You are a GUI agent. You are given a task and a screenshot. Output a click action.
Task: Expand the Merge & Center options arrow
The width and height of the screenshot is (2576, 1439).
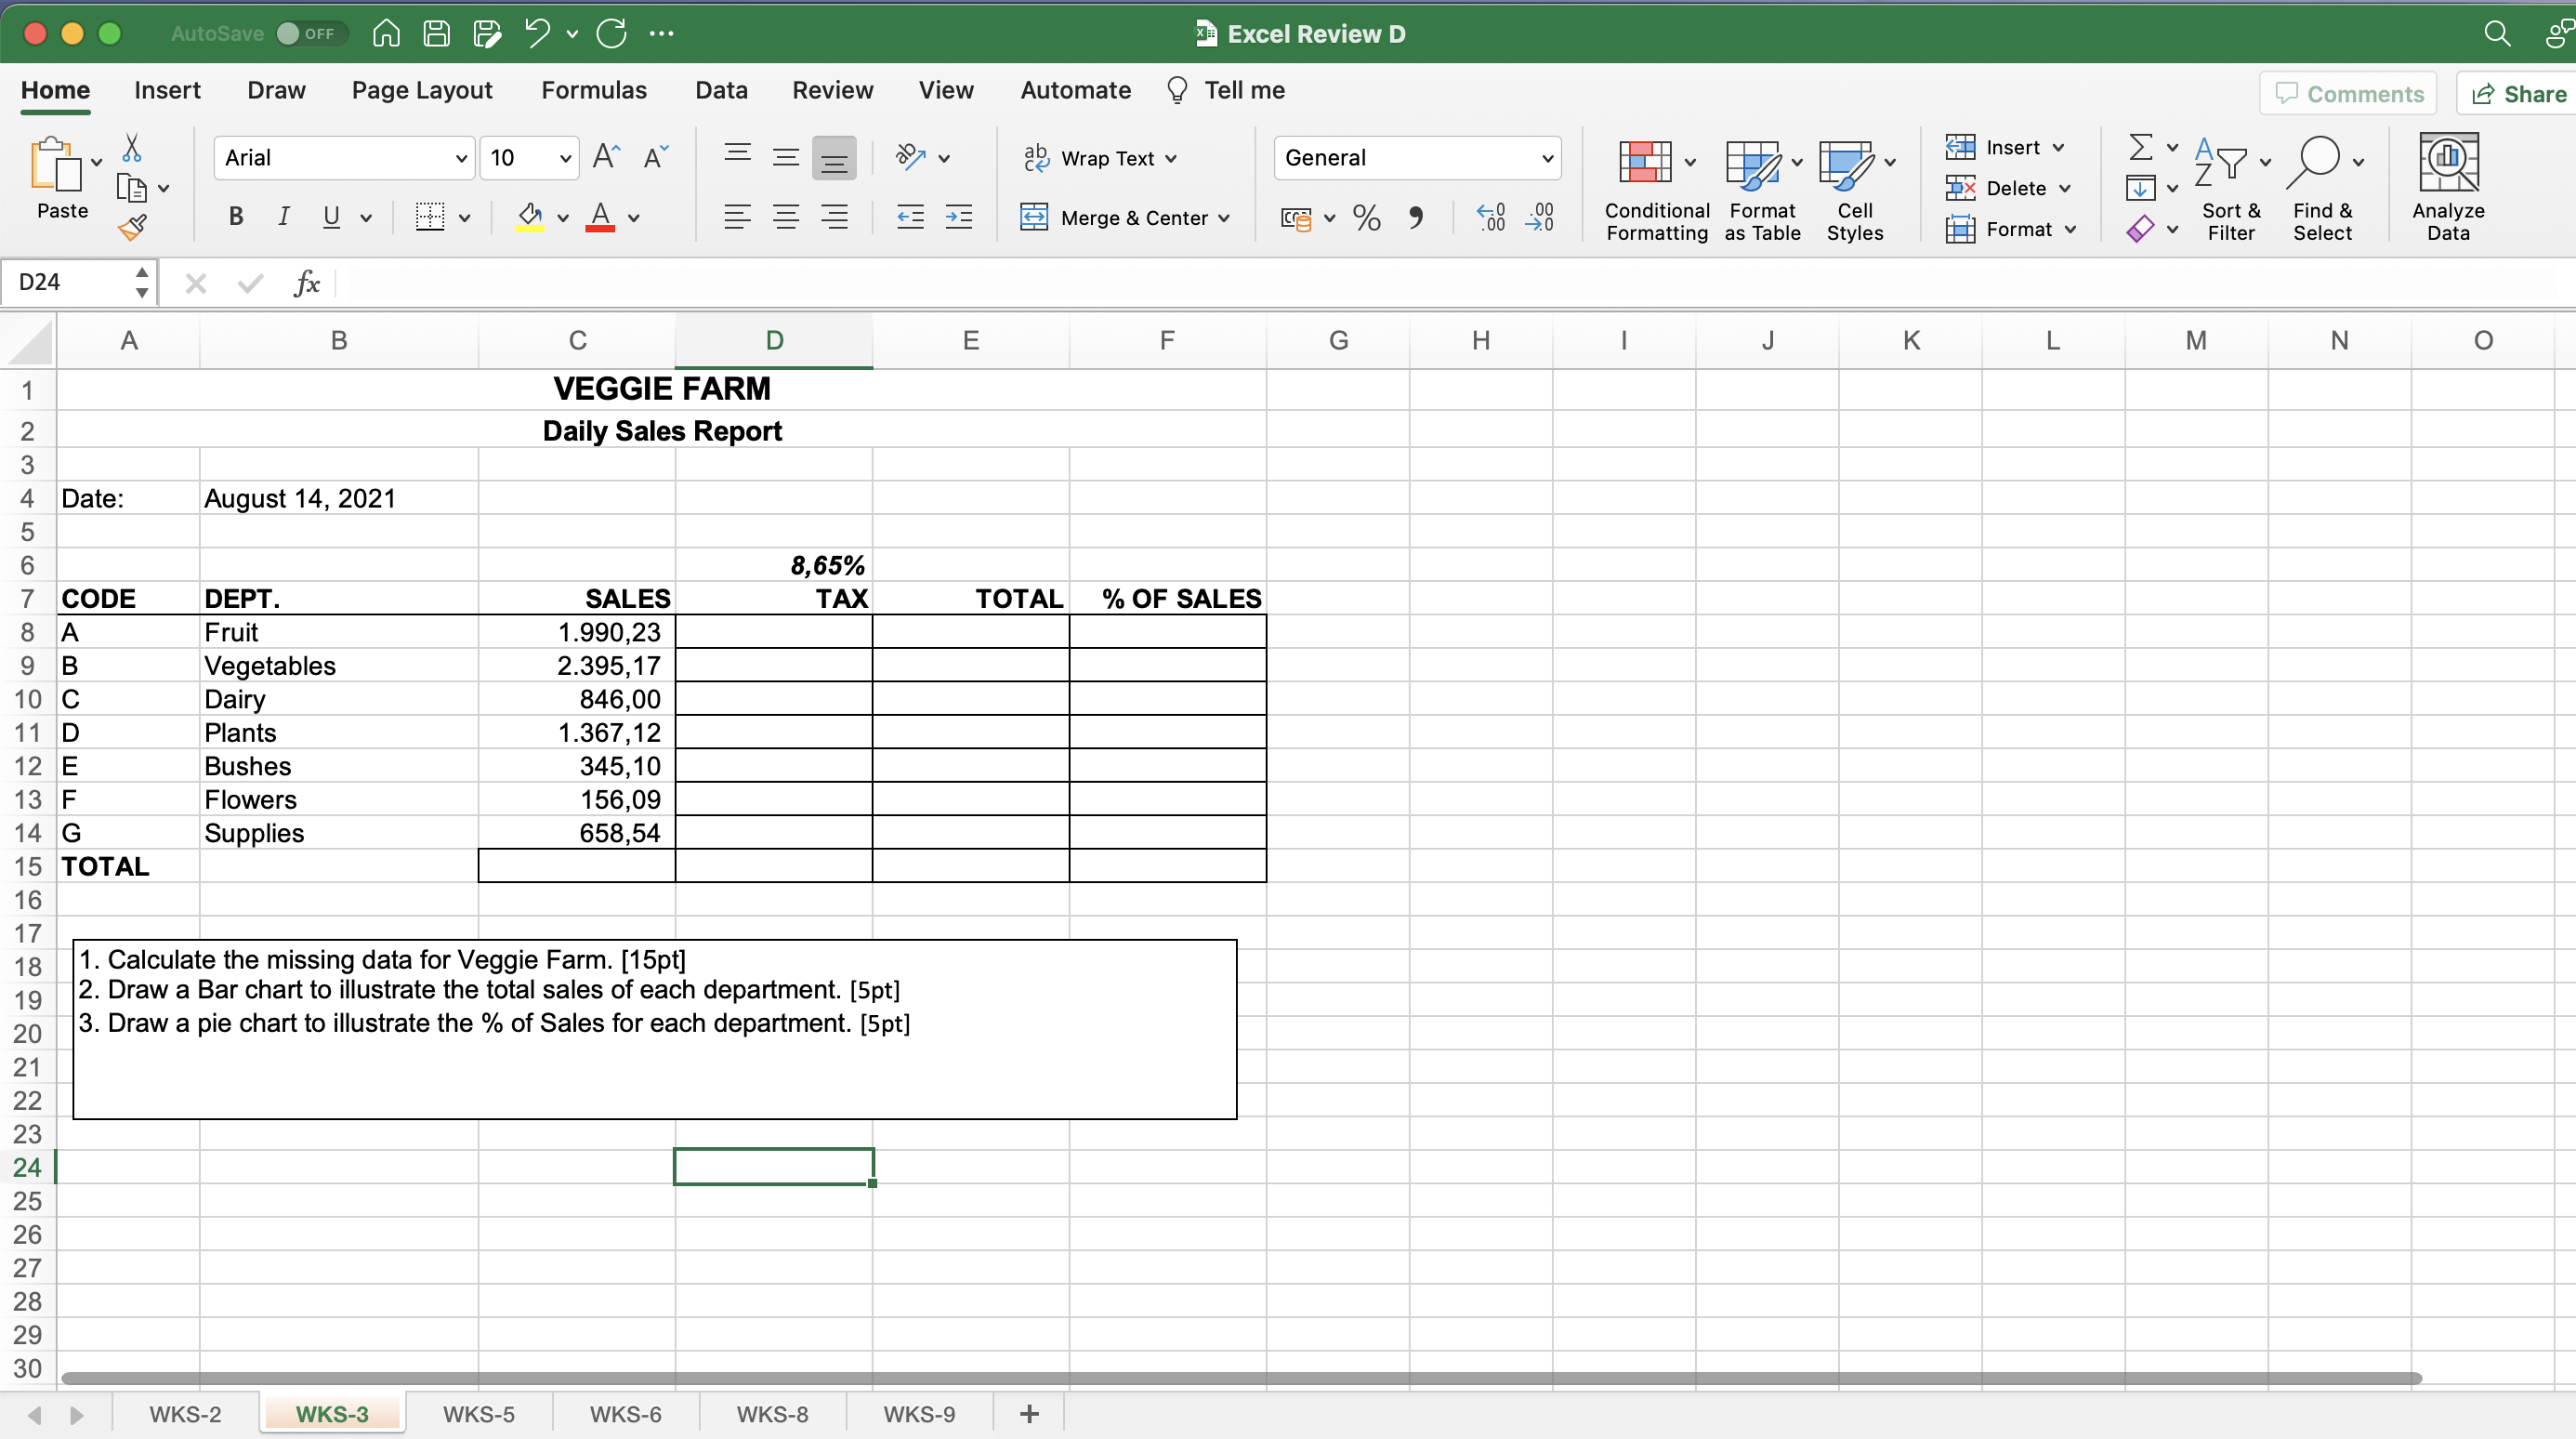pos(1225,218)
